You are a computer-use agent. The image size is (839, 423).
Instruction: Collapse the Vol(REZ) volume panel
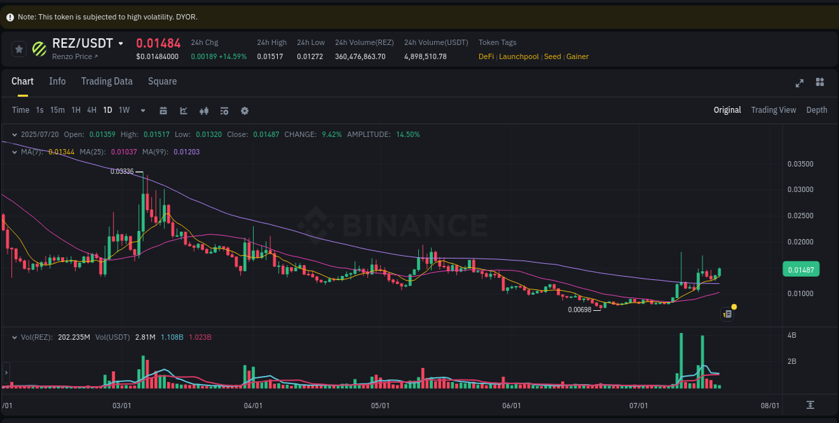[13, 337]
